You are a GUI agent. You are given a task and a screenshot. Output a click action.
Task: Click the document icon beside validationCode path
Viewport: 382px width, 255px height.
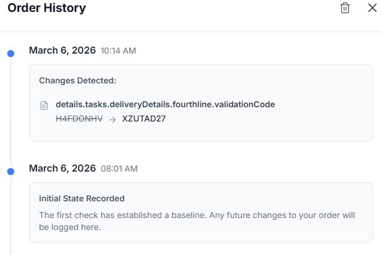[44, 105]
